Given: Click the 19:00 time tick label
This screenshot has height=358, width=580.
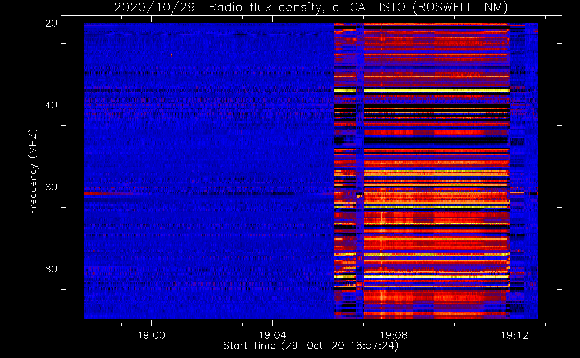Looking at the screenshot, I should [x=151, y=335].
